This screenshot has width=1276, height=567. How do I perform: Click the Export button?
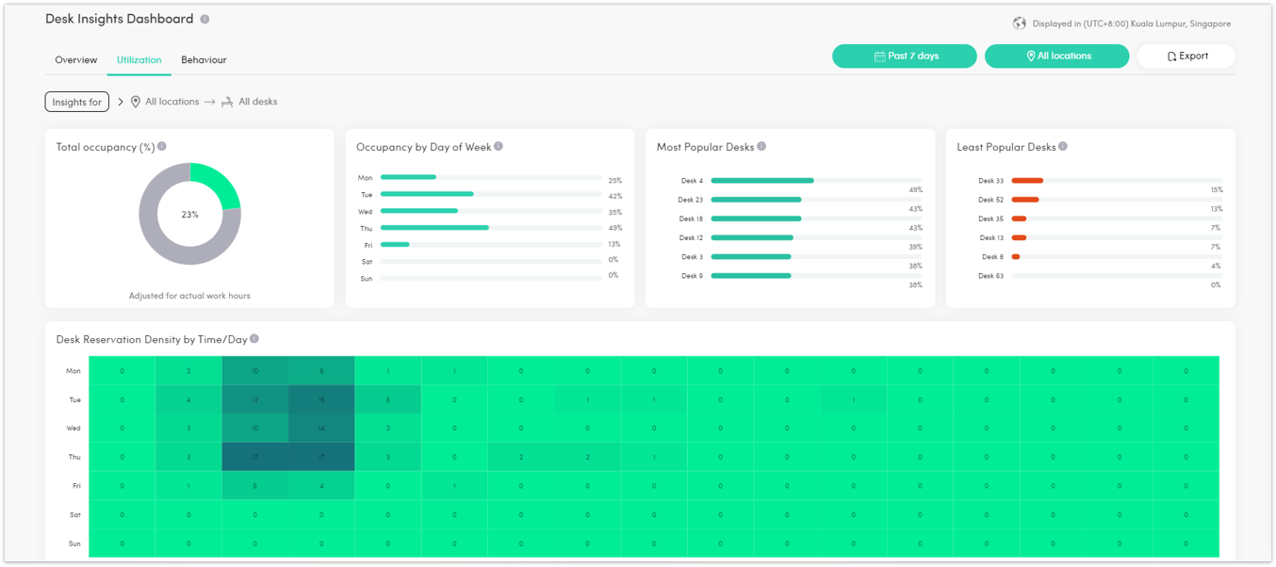pyautogui.click(x=1186, y=55)
